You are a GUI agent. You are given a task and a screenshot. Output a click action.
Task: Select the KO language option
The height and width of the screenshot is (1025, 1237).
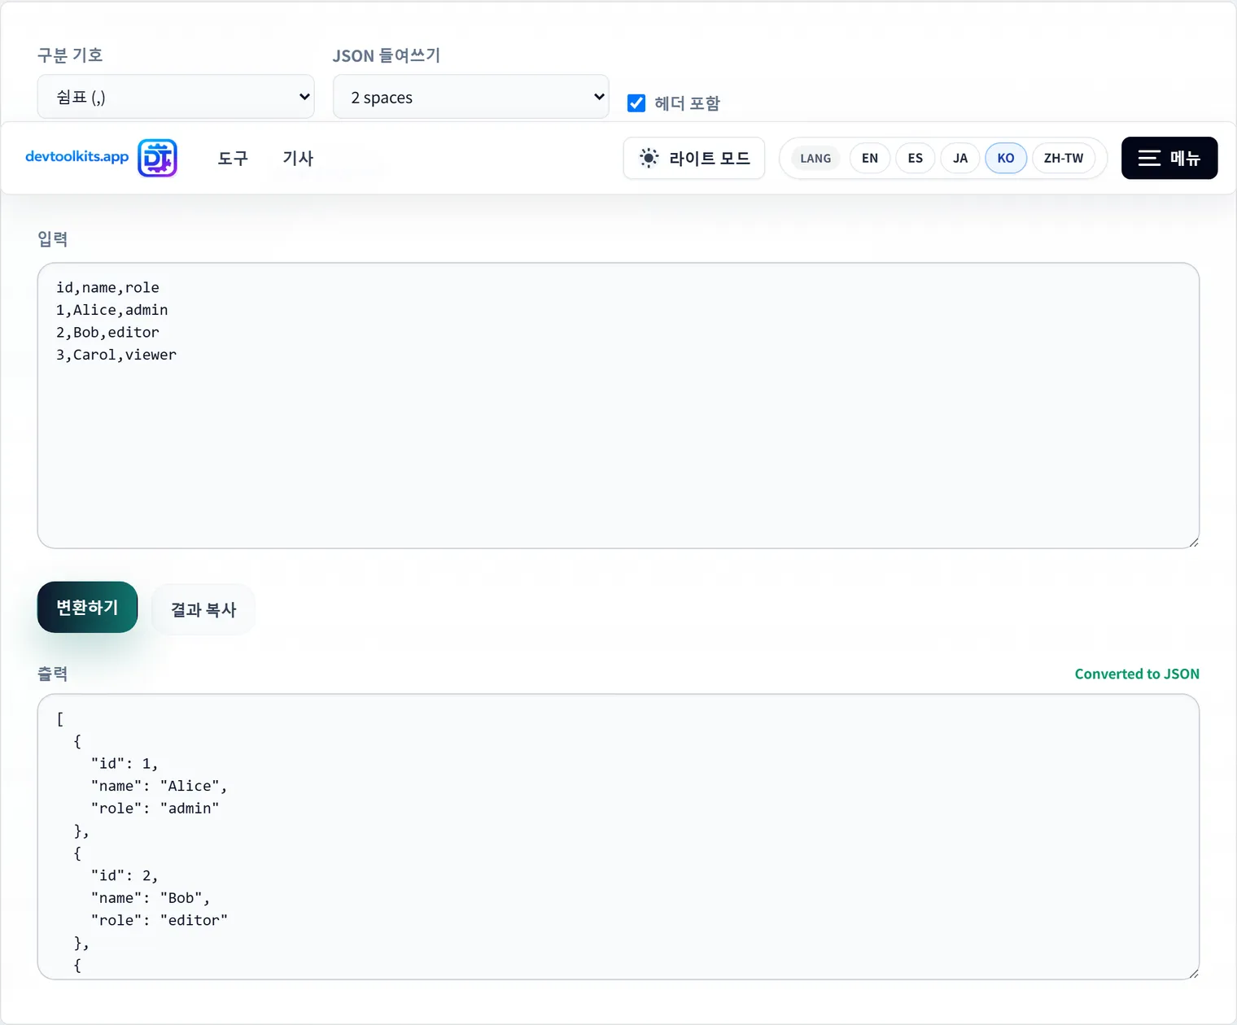click(x=1006, y=158)
